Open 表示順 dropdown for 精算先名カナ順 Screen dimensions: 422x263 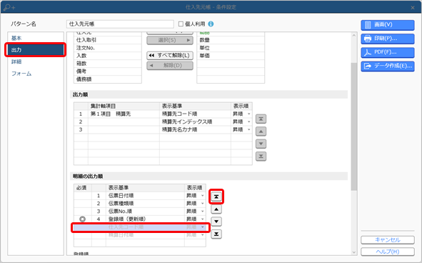click(x=248, y=129)
